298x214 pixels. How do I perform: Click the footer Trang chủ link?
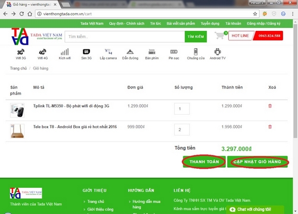point(95,202)
